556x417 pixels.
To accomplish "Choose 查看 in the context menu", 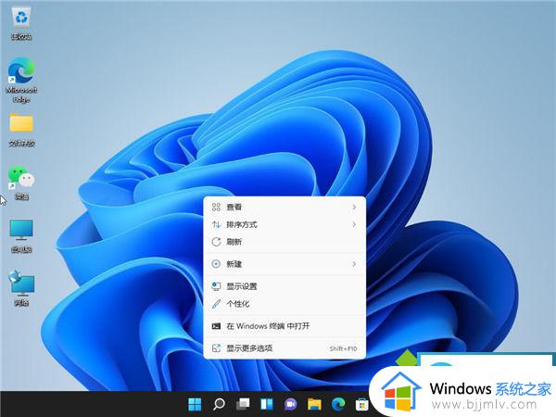I will pyautogui.click(x=284, y=207).
